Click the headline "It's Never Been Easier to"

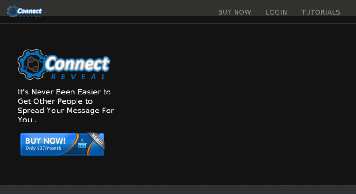coord(64,92)
